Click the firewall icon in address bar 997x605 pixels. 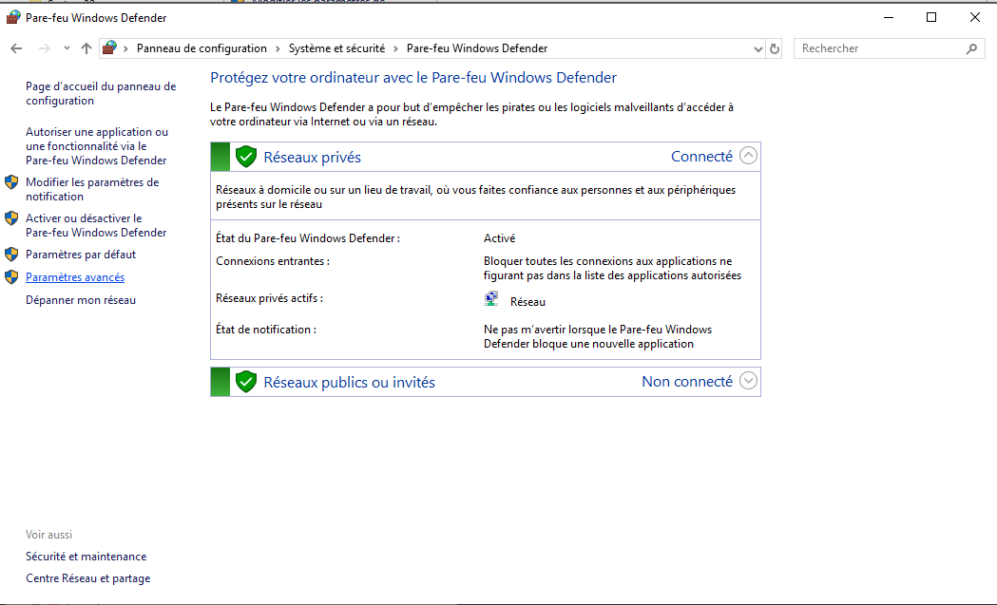tap(110, 48)
